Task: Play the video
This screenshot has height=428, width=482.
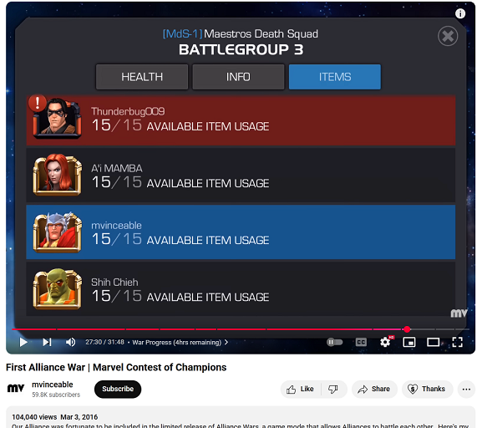Action: (x=23, y=342)
